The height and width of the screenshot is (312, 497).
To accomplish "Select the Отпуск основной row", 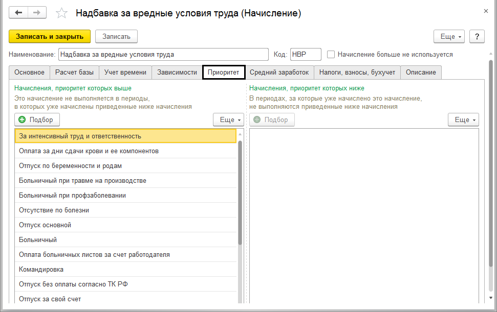I will (45, 225).
